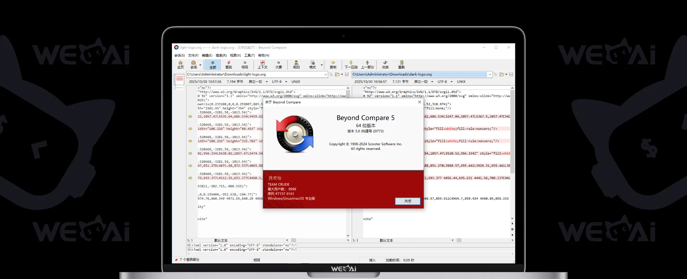Click the "TEAM CRUDE" license text
The height and width of the screenshot is (279, 687).
pos(278,185)
